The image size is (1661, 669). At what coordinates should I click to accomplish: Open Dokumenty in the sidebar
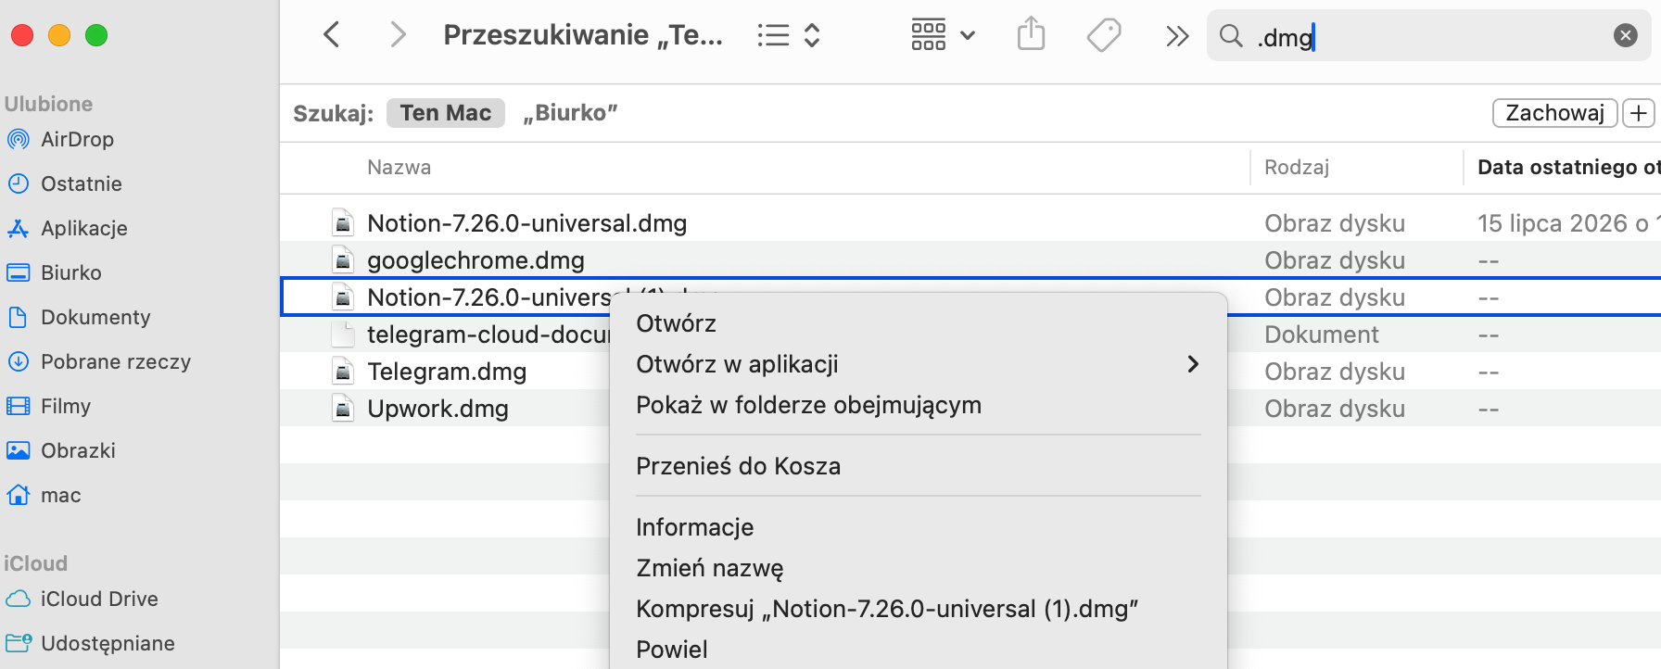point(95,317)
